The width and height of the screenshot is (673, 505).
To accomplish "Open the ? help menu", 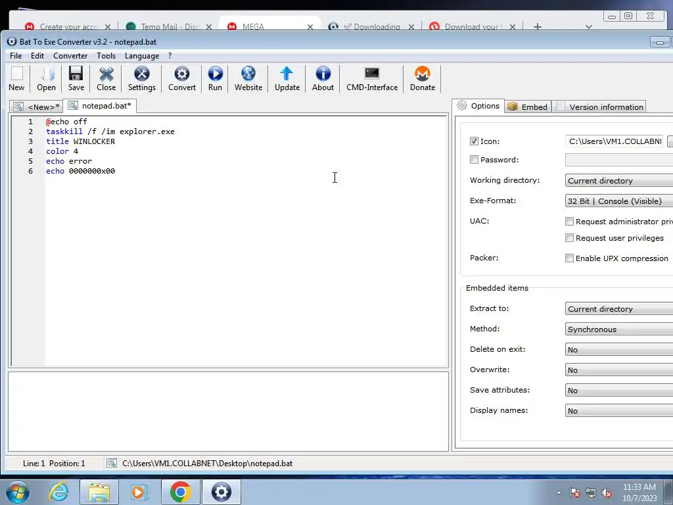I will (170, 56).
